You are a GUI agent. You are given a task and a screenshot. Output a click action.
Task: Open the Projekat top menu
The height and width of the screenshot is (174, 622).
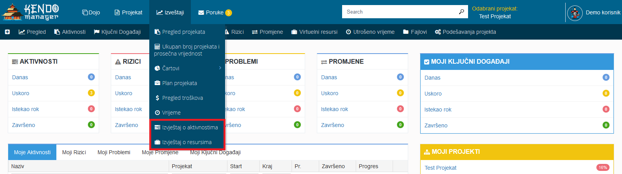(x=128, y=12)
